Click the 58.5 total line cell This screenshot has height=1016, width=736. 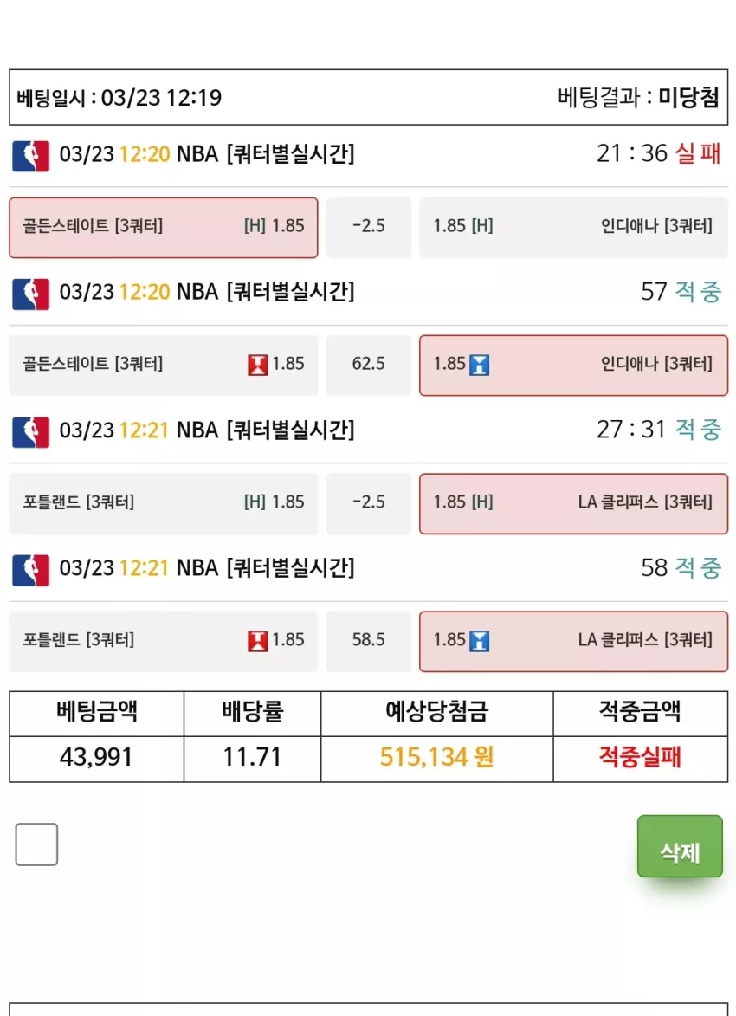pos(369,642)
